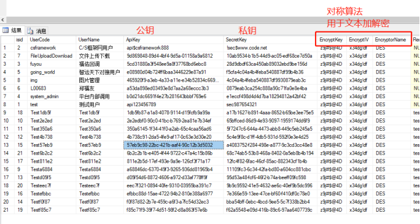
Task: Click the sec987654321 SecretKey cell
Action: pyautogui.click(x=270, y=104)
